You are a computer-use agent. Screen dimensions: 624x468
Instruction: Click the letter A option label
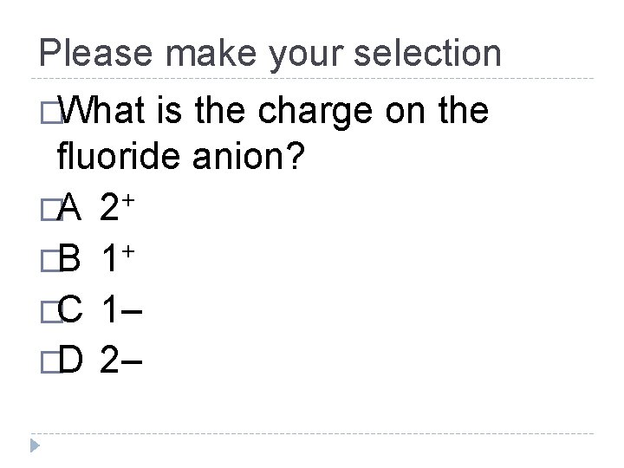click(70, 208)
